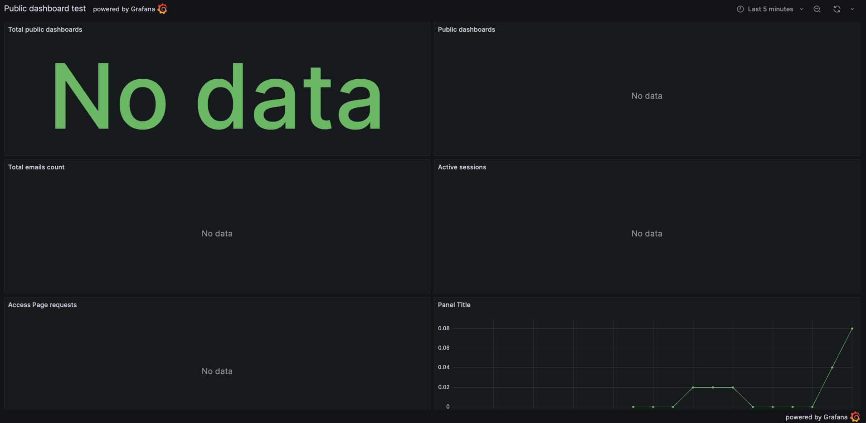Click the Total emails count panel title
Image resolution: width=866 pixels, height=423 pixels.
[36, 167]
